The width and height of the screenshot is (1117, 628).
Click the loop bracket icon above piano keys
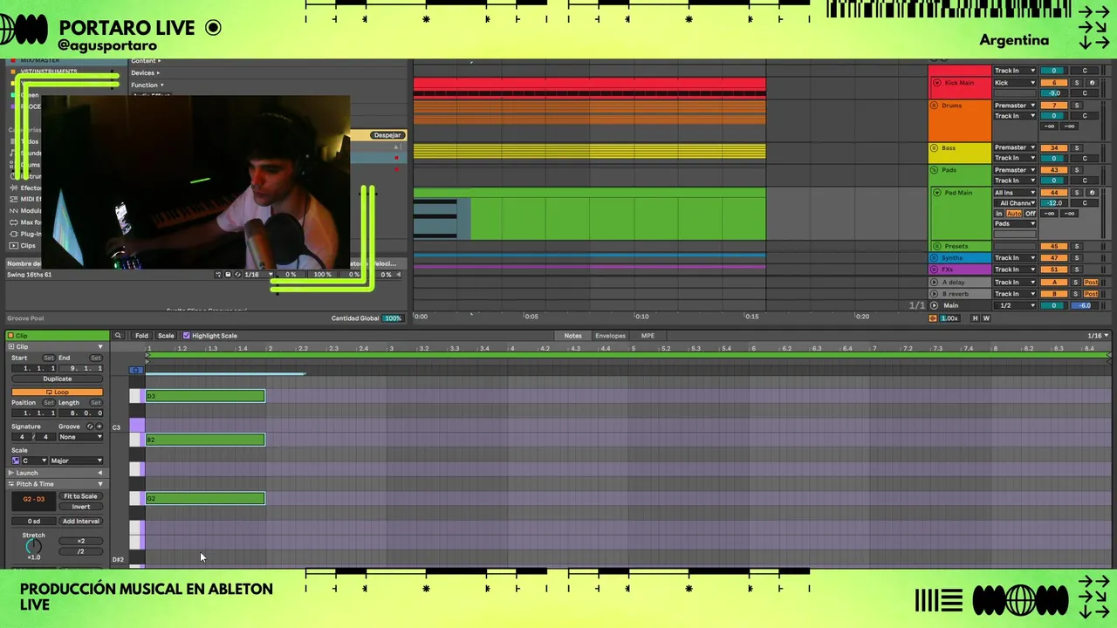click(x=137, y=370)
